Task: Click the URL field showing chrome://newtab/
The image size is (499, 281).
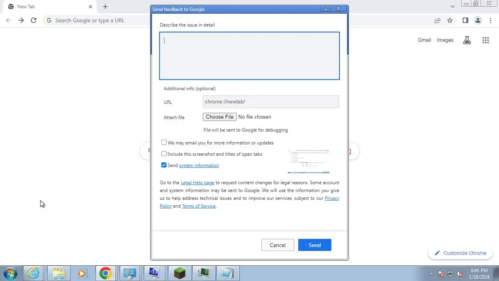Action: [271, 101]
